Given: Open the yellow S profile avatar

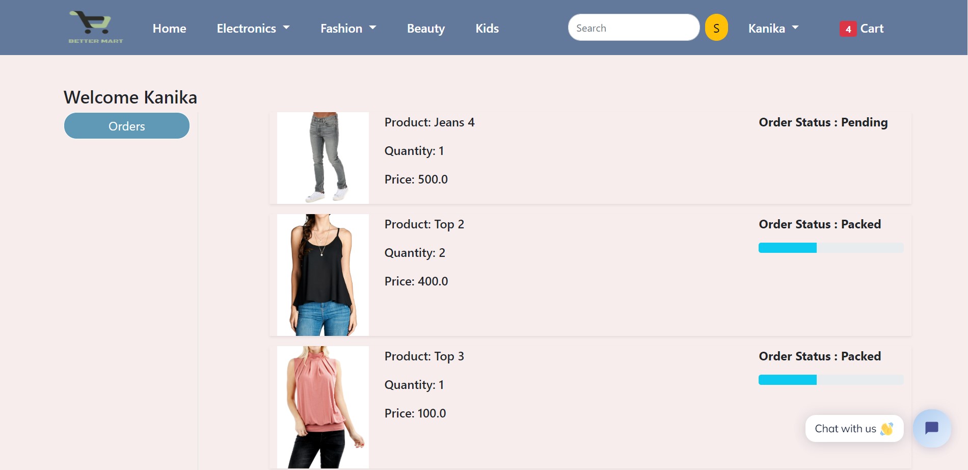Looking at the screenshot, I should (x=716, y=27).
